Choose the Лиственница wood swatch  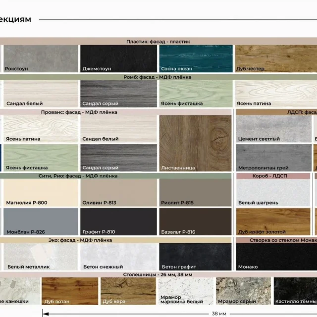point(195,143)
